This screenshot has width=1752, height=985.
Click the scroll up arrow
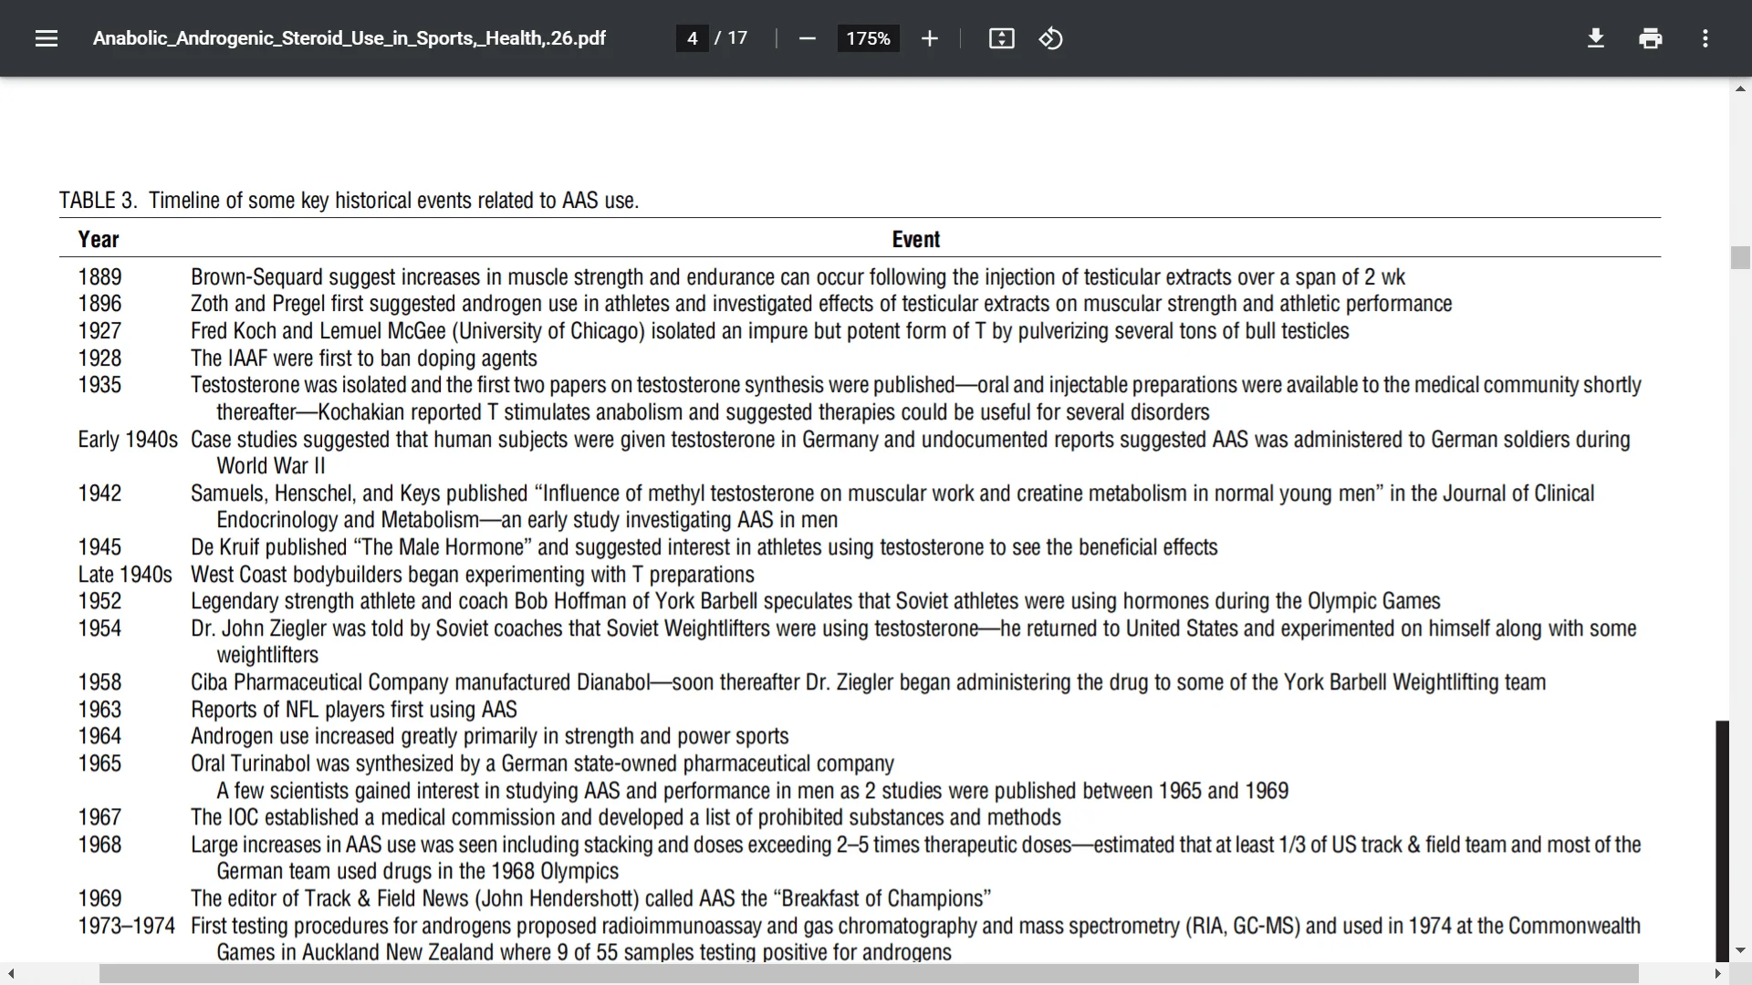point(1740,88)
